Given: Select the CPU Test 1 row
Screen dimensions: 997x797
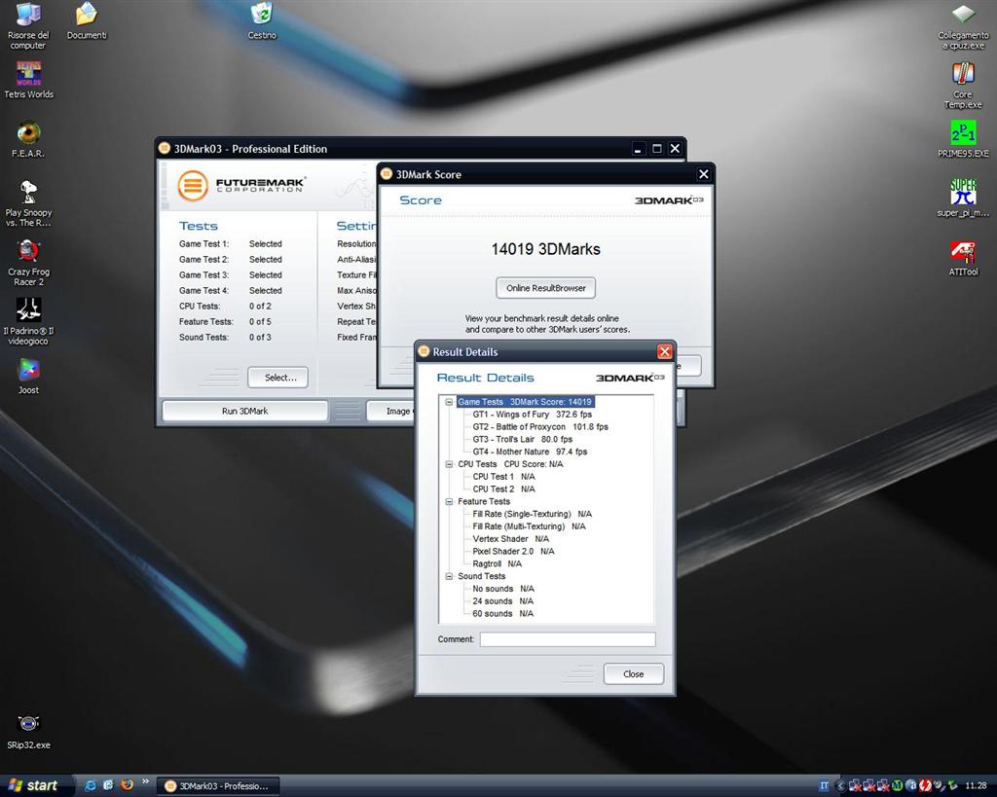Looking at the screenshot, I should [x=503, y=477].
